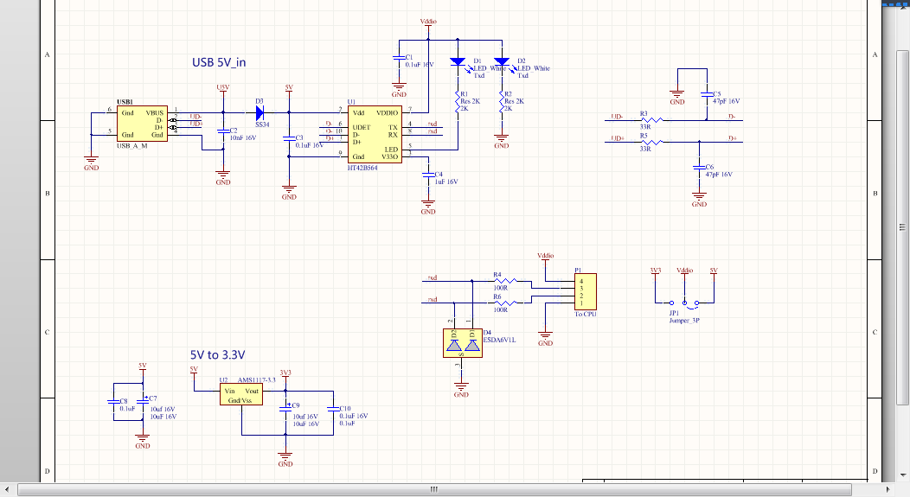This screenshot has height=497, width=910.
Task: Click the "10nF 16V" value of C2
Action: (243, 138)
